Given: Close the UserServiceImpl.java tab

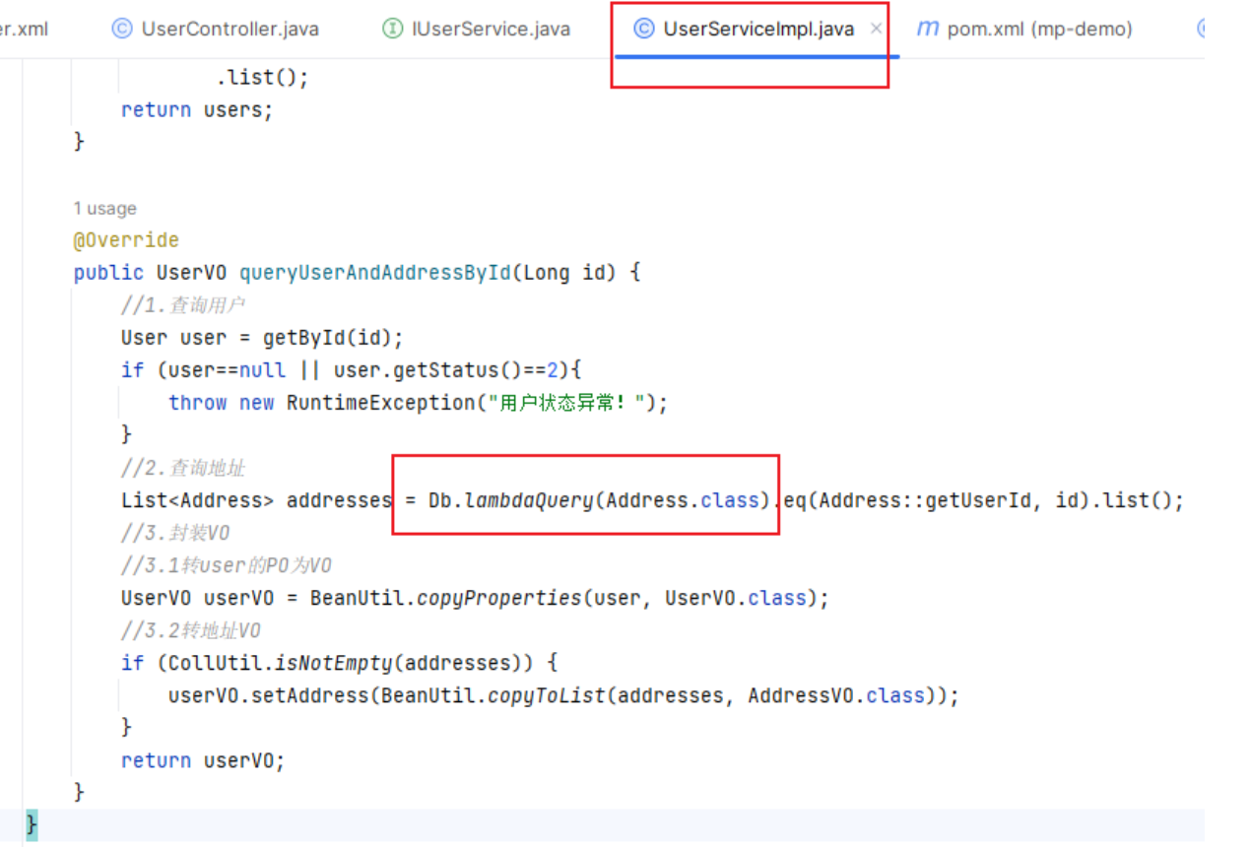Looking at the screenshot, I should 876,29.
